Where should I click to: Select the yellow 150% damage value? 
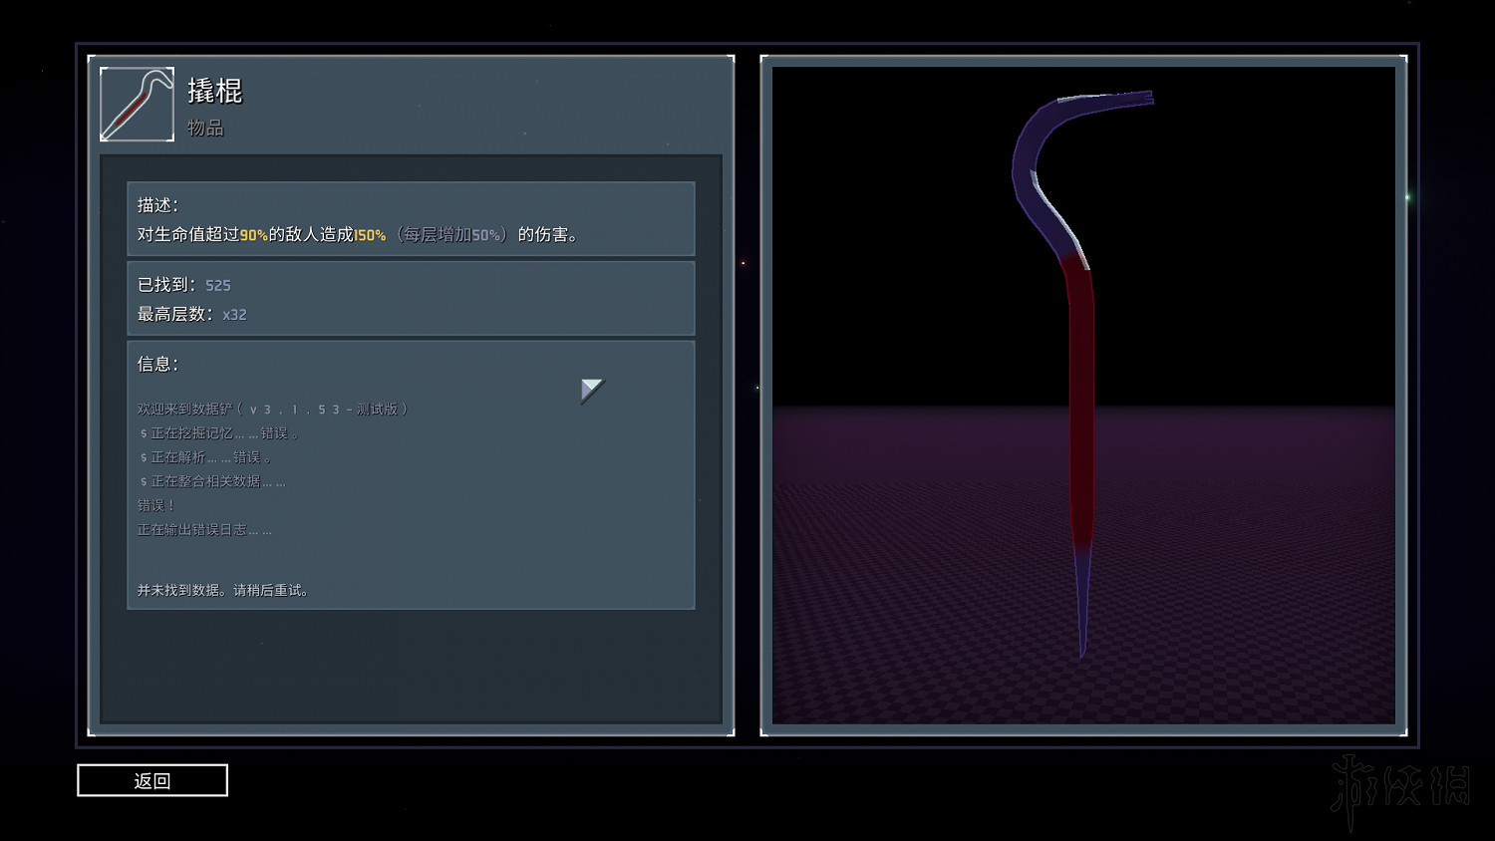(370, 235)
